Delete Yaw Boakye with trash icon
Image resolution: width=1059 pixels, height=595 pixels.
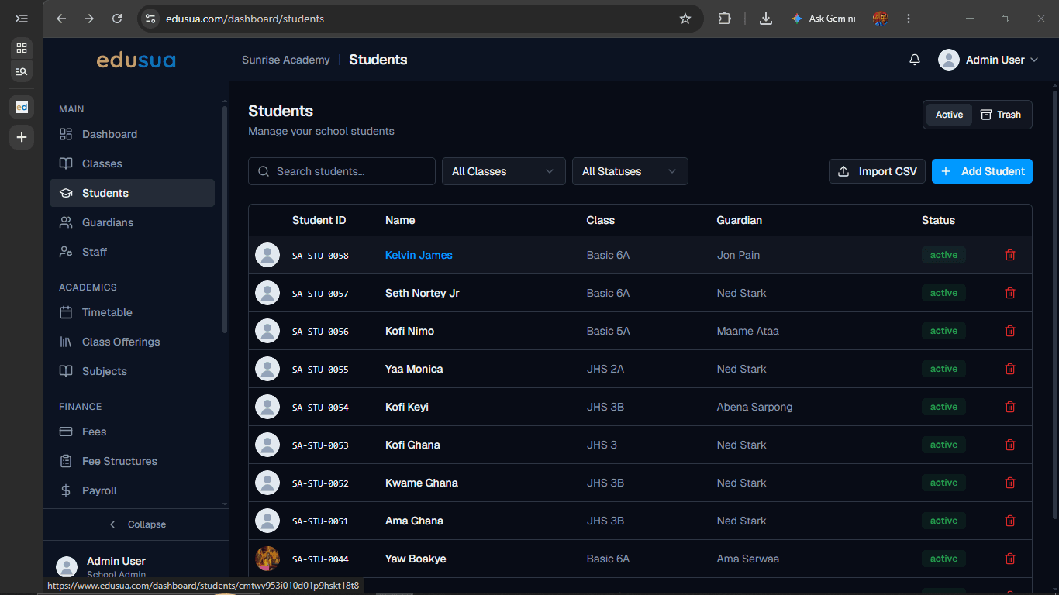(1009, 559)
